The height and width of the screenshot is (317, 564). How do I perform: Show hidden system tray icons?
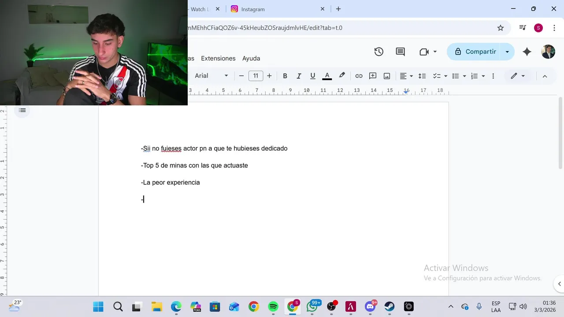click(451, 306)
